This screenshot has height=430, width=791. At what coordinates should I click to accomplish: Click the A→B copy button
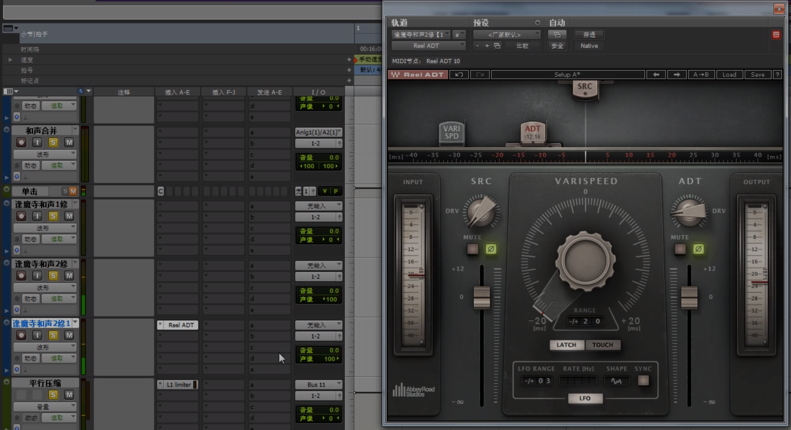tap(701, 75)
